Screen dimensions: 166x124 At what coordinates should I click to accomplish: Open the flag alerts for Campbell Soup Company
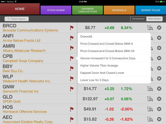(x=72, y=58)
